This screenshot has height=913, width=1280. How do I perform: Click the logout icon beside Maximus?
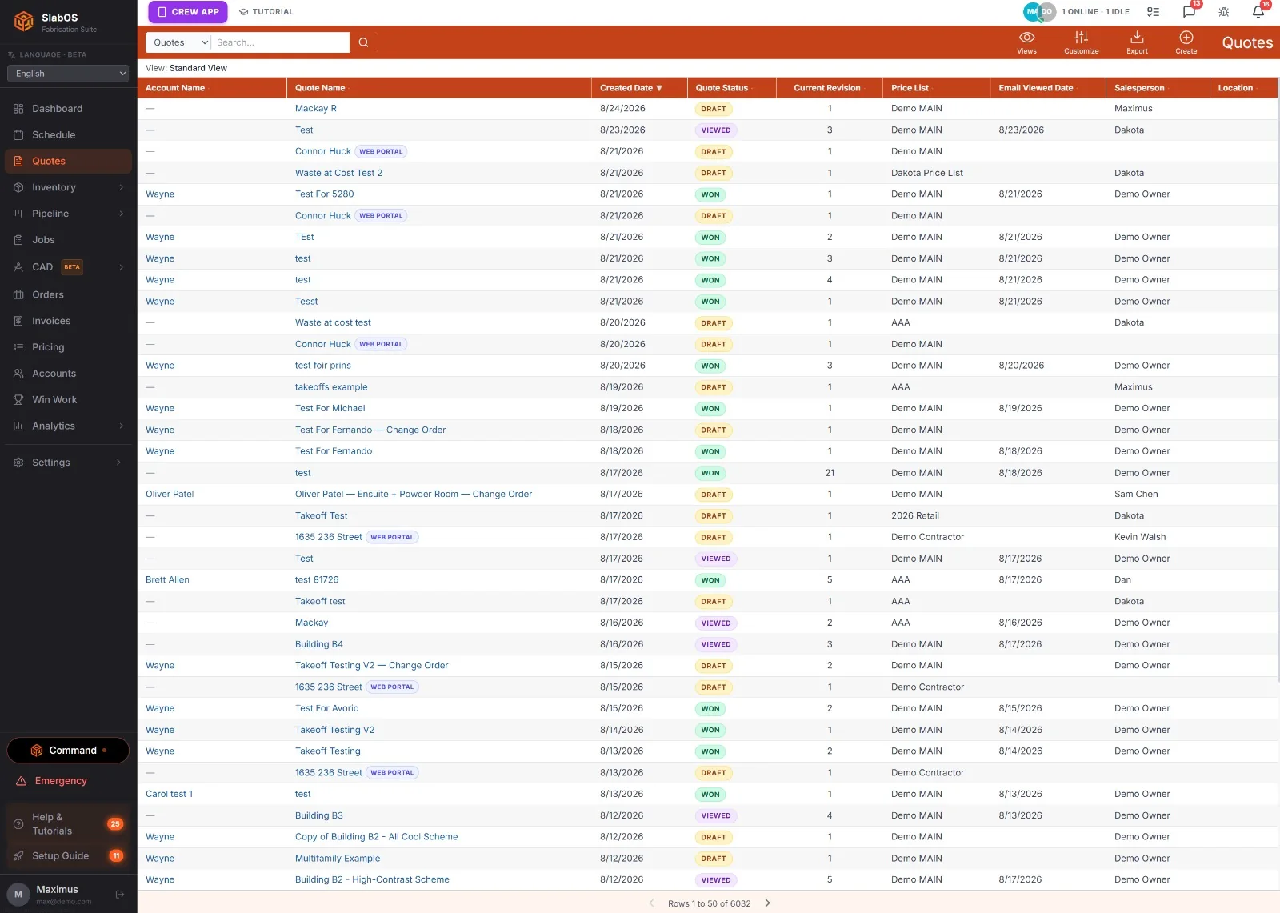click(120, 895)
